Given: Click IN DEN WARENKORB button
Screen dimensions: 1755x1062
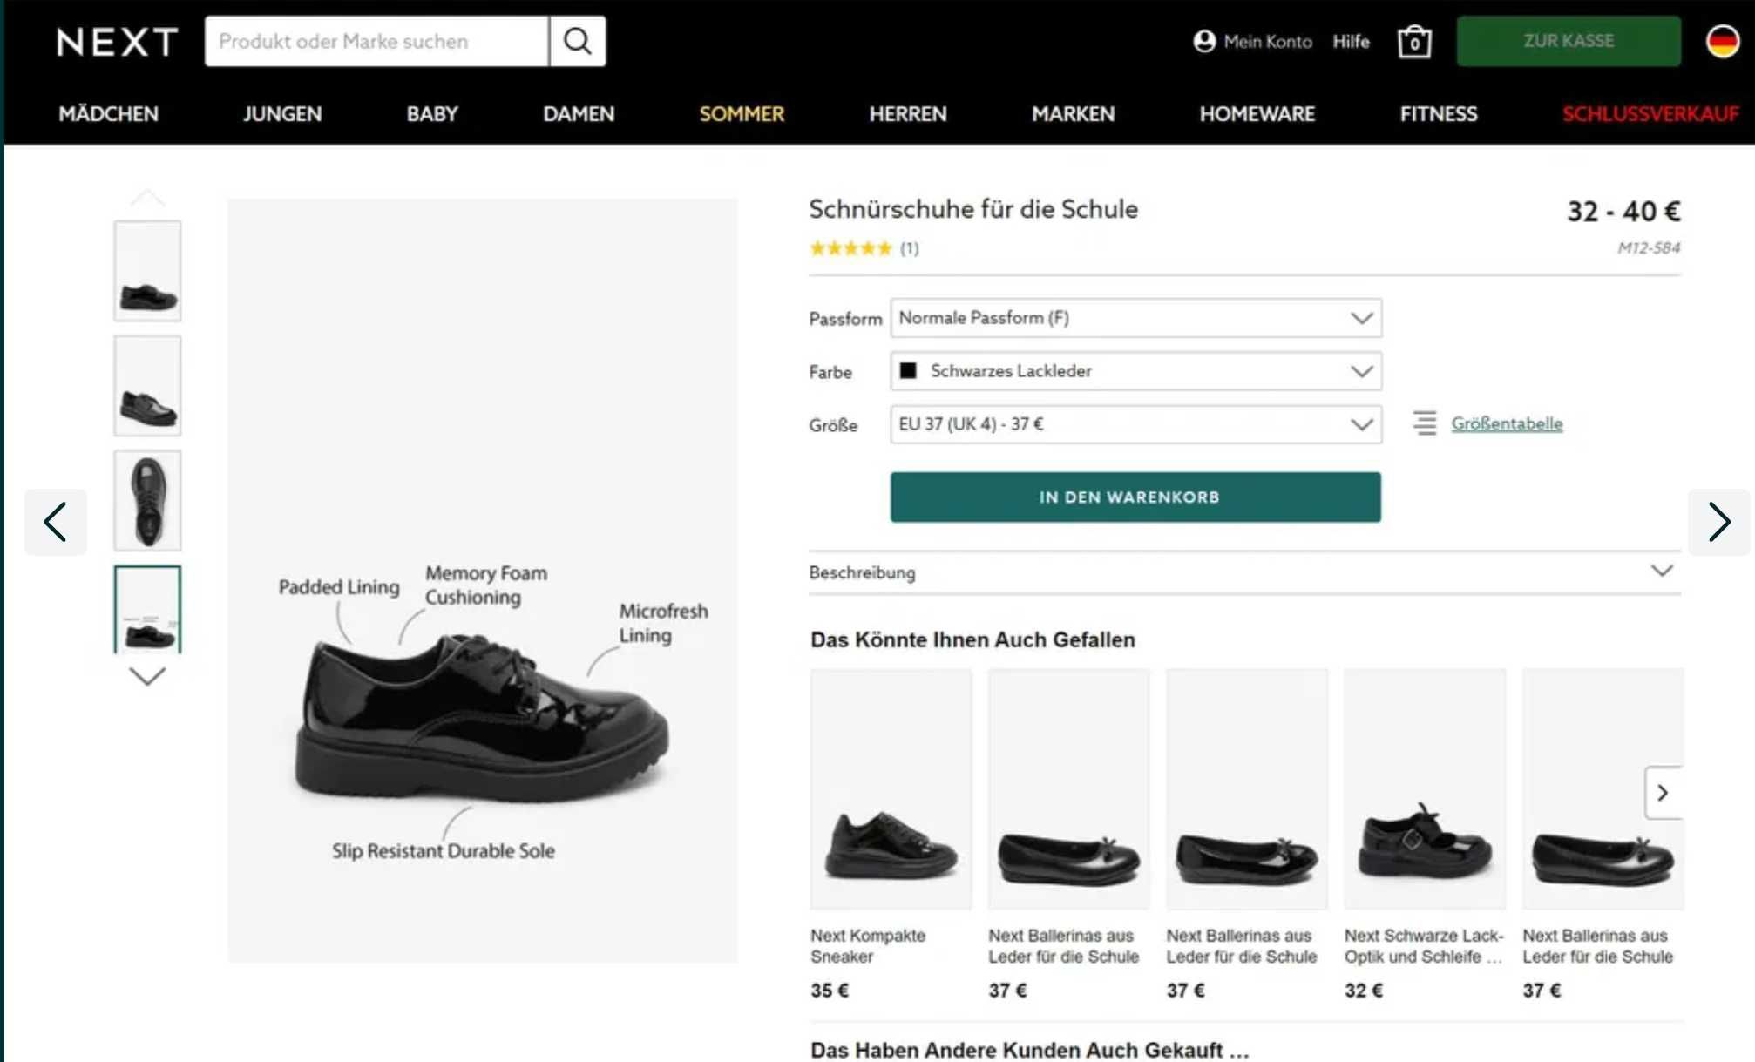Looking at the screenshot, I should point(1135,497).
